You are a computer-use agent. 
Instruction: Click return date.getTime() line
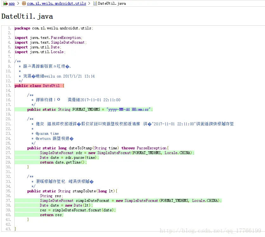coord(63,162)
